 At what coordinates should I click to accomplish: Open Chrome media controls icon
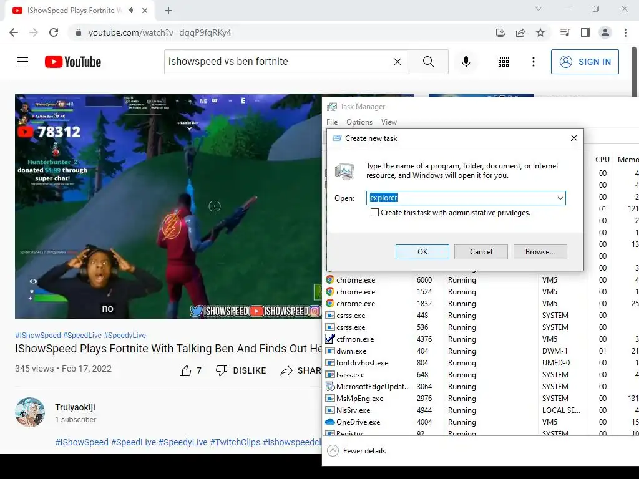point(565,32)
